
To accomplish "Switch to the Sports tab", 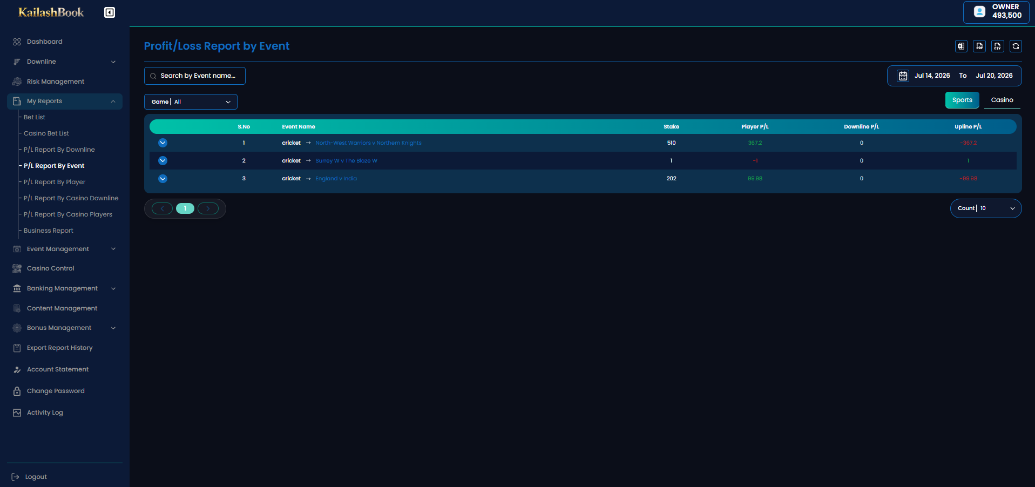I will click(x=962, y=100).
